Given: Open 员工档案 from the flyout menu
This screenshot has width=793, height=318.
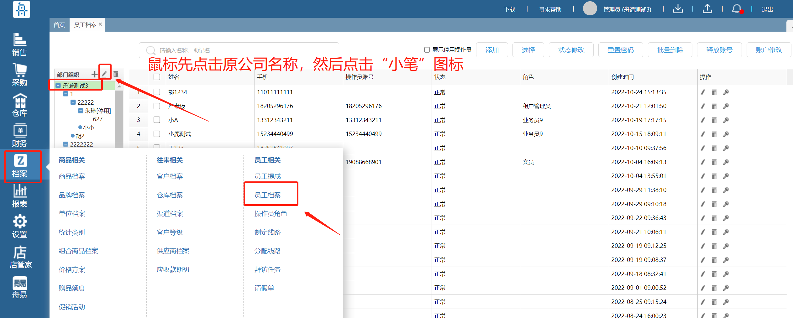Looking at the screenshot, I should click(267, 195).
